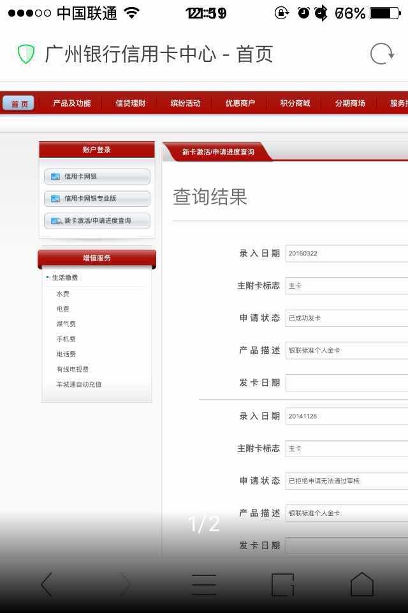Click the first empty 发卡日期 field
408x613 pixels.
[x=347, y=383]
